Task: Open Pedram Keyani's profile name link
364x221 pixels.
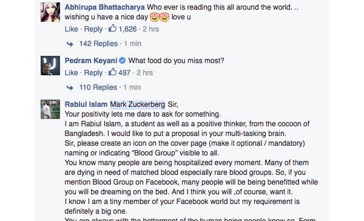Action: coord(91,61)
